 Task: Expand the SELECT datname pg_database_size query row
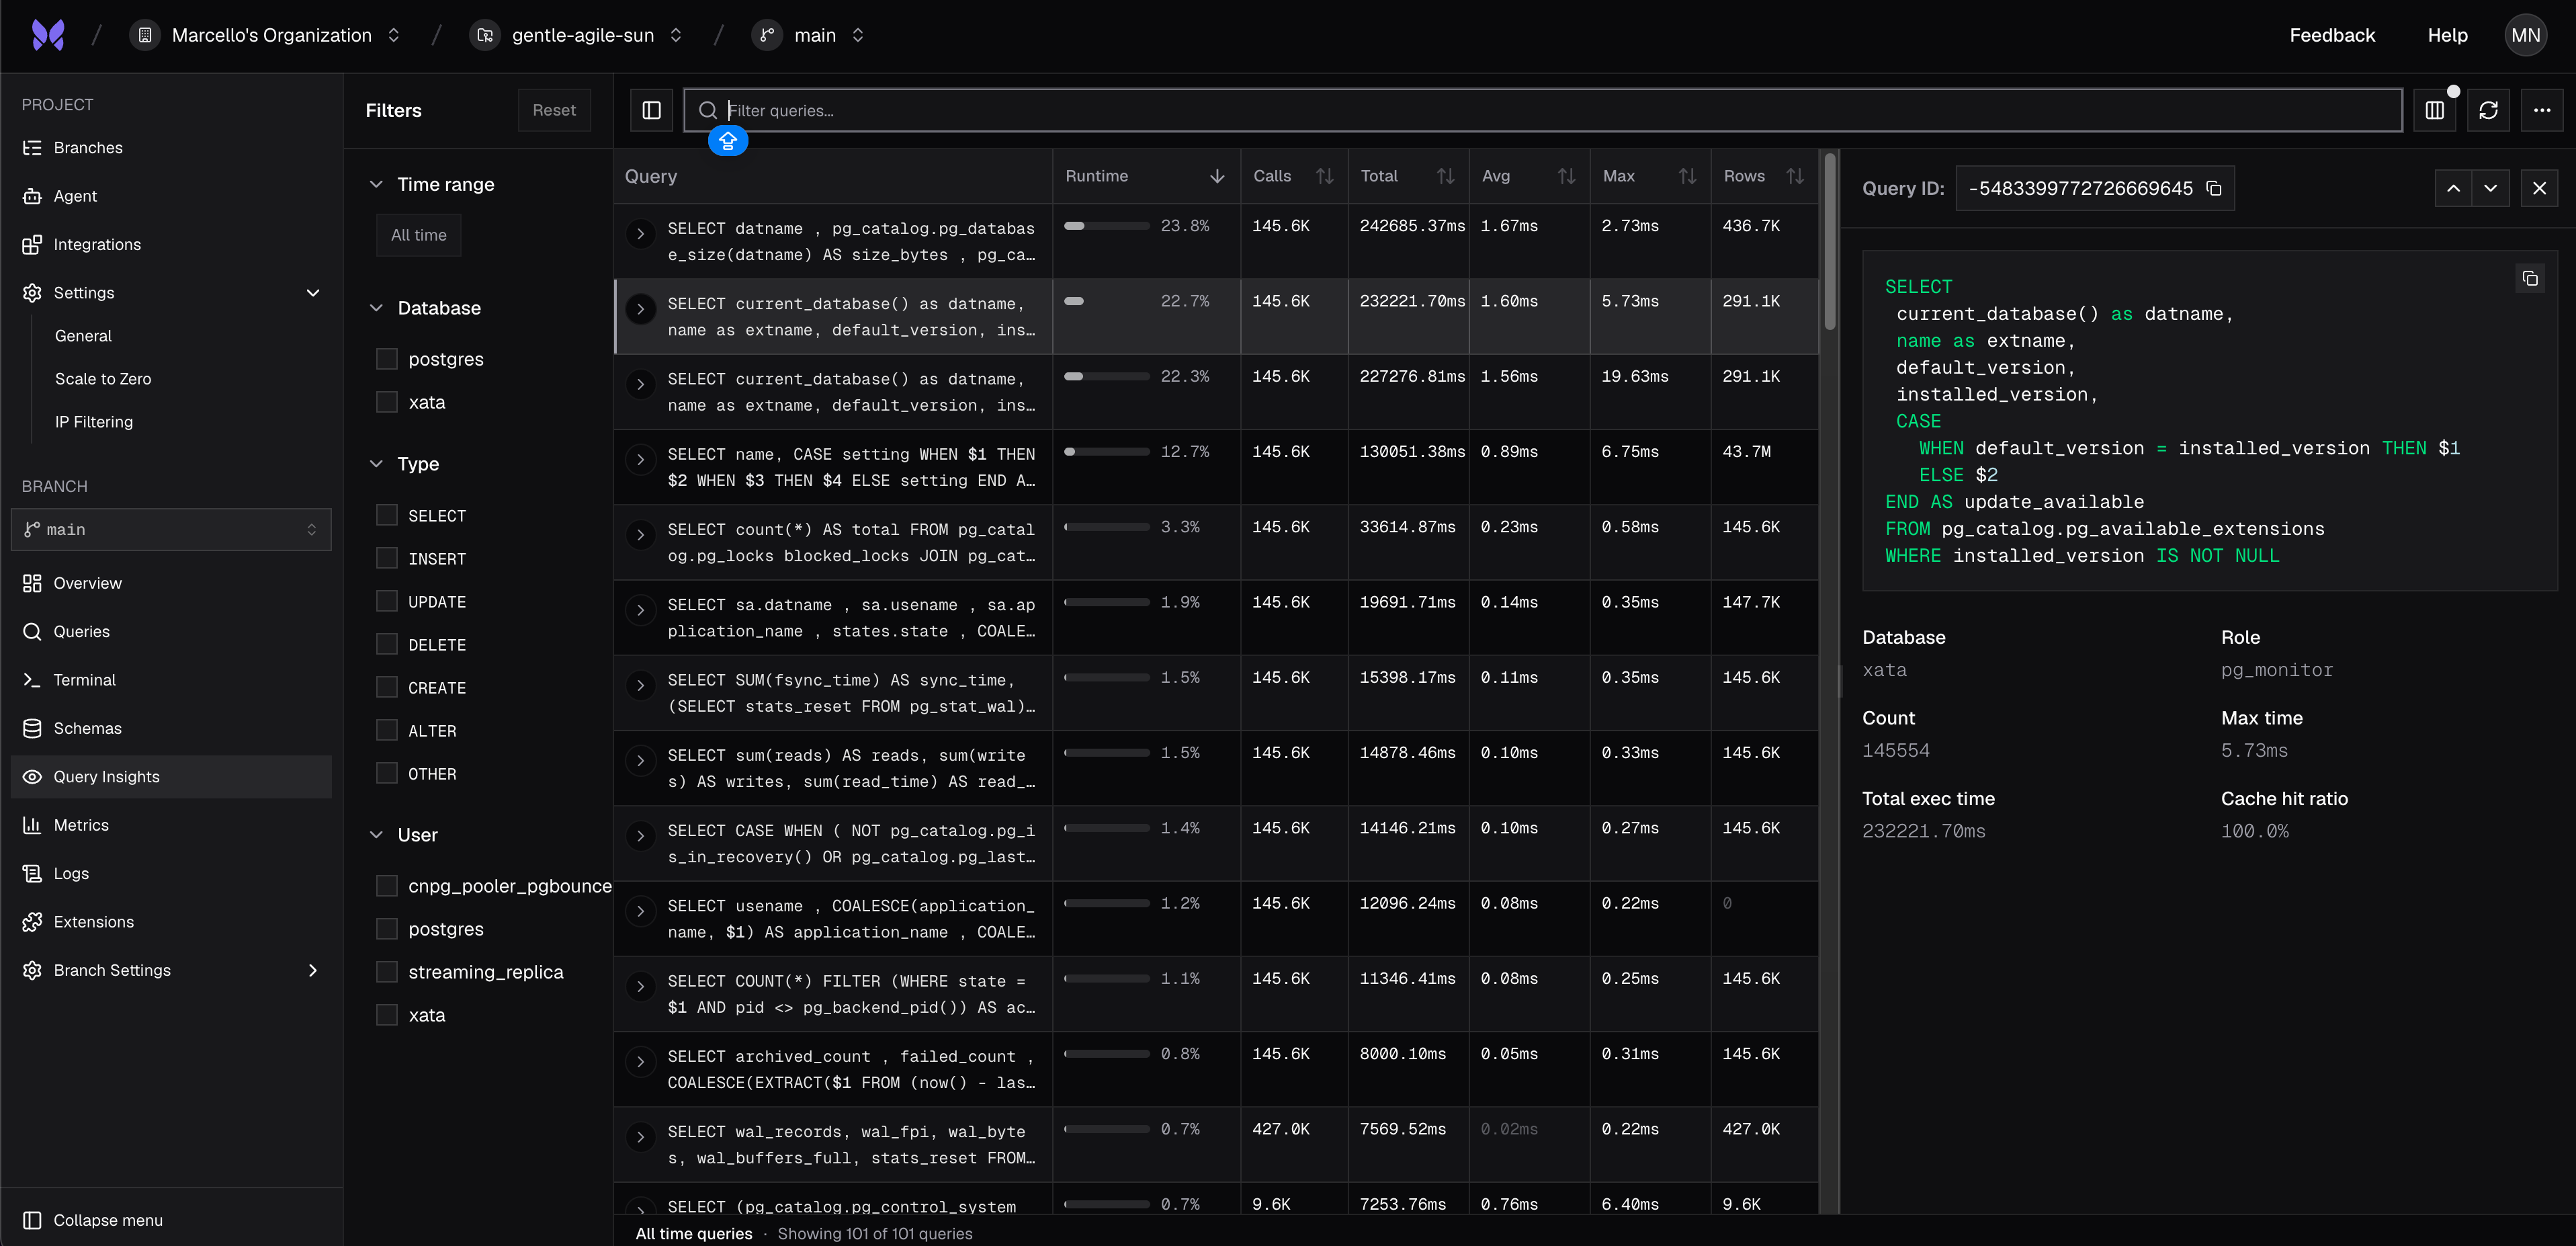click(641, 234)
